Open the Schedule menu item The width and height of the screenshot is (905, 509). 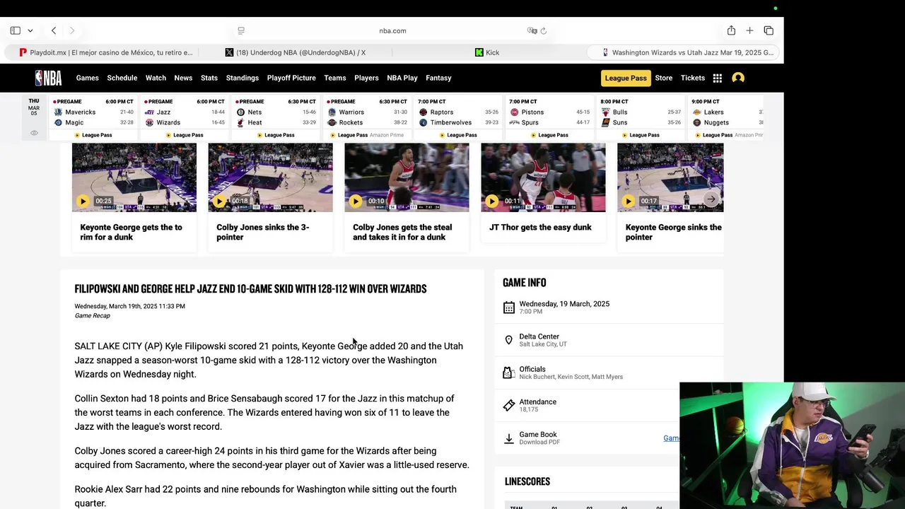pyautogui.click(x=122, y=78)
